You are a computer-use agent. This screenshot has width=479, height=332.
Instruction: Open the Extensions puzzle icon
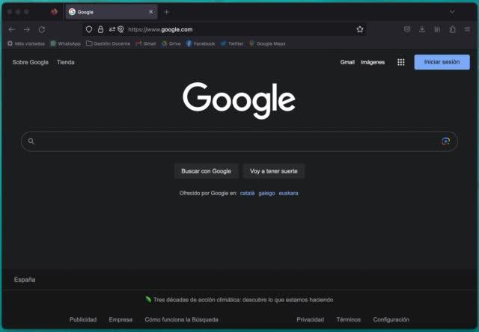pyautogui.click(x=452, y=29)
